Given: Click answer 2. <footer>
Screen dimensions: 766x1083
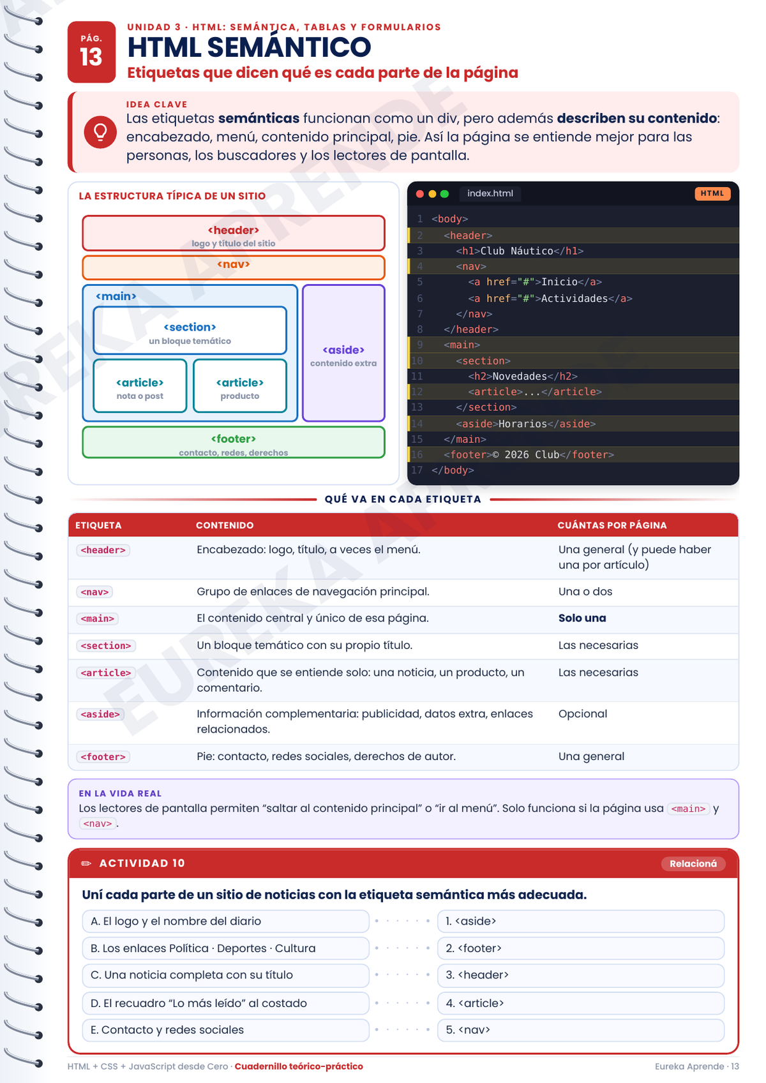Looking at the screenshot, I should [581, 948].
